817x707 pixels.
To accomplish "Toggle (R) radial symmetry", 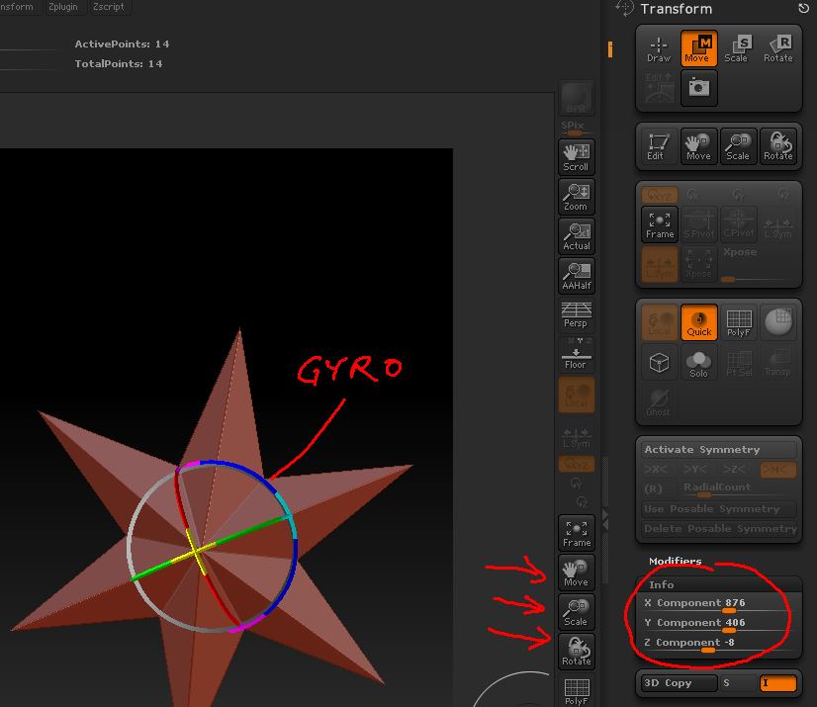I will click(x=654, y=488).
